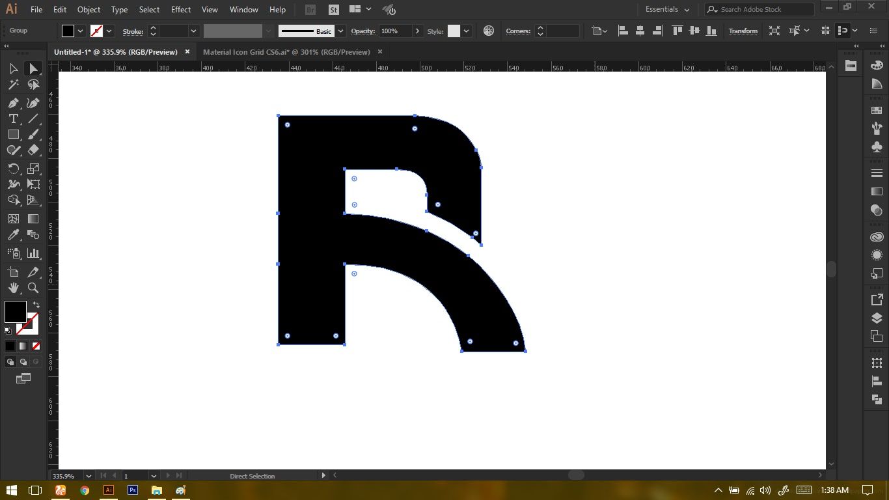Image resolution: width=889 pixels, height=500 pixels.
Task: Select the Hand tool
Action: point(13,288)
